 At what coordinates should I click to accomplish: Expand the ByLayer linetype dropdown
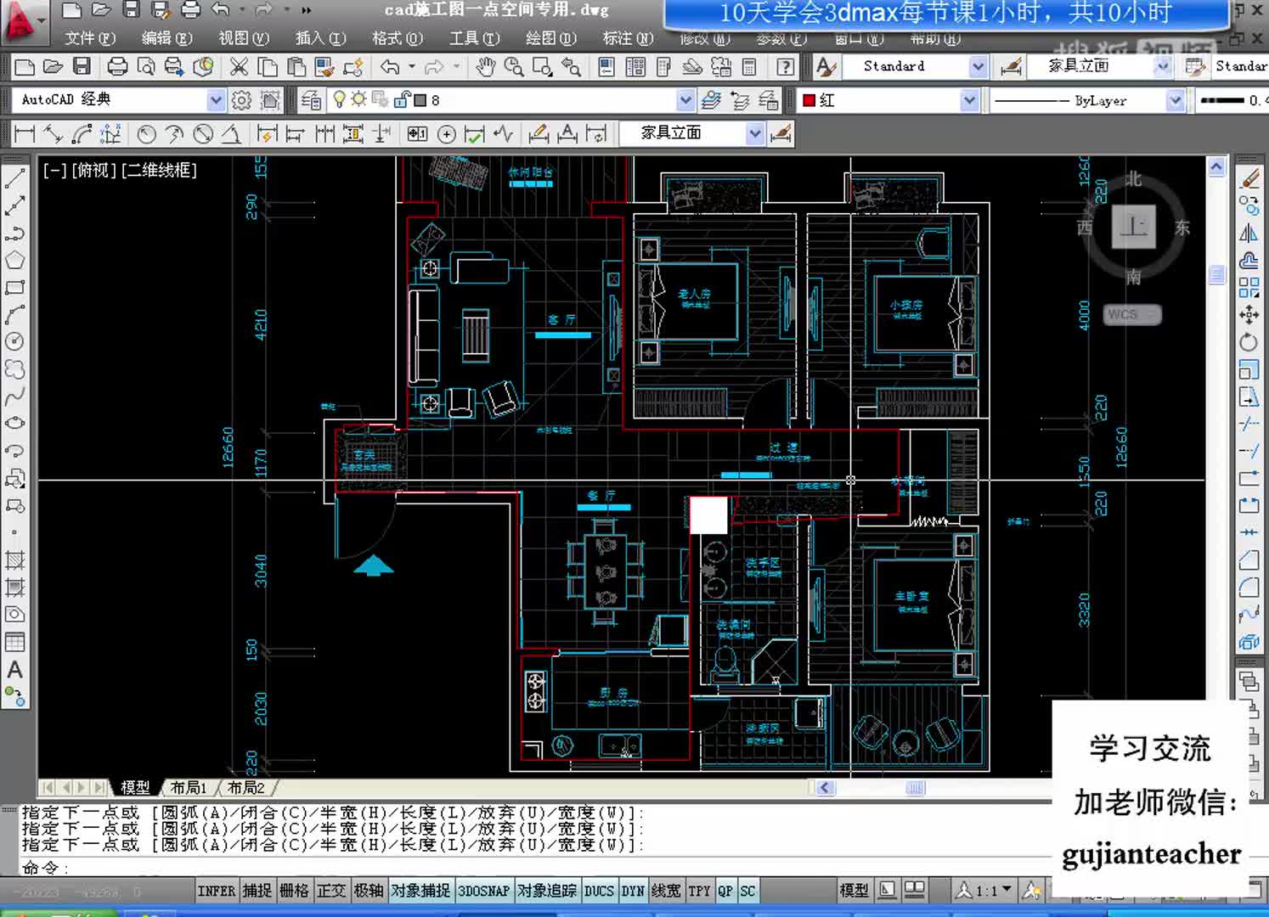(1176, 100)
